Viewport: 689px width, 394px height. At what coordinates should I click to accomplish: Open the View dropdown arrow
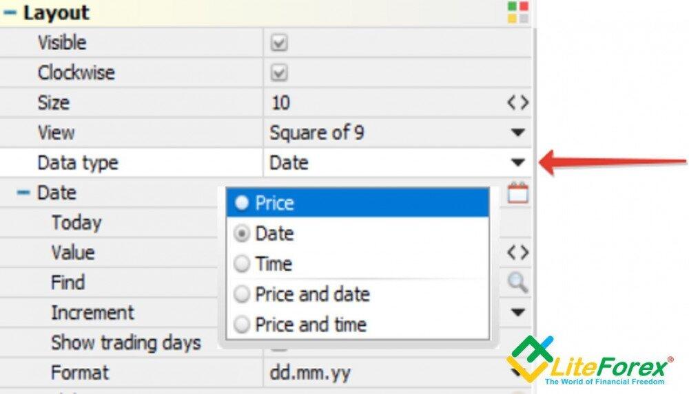click(x=517, y=133)
